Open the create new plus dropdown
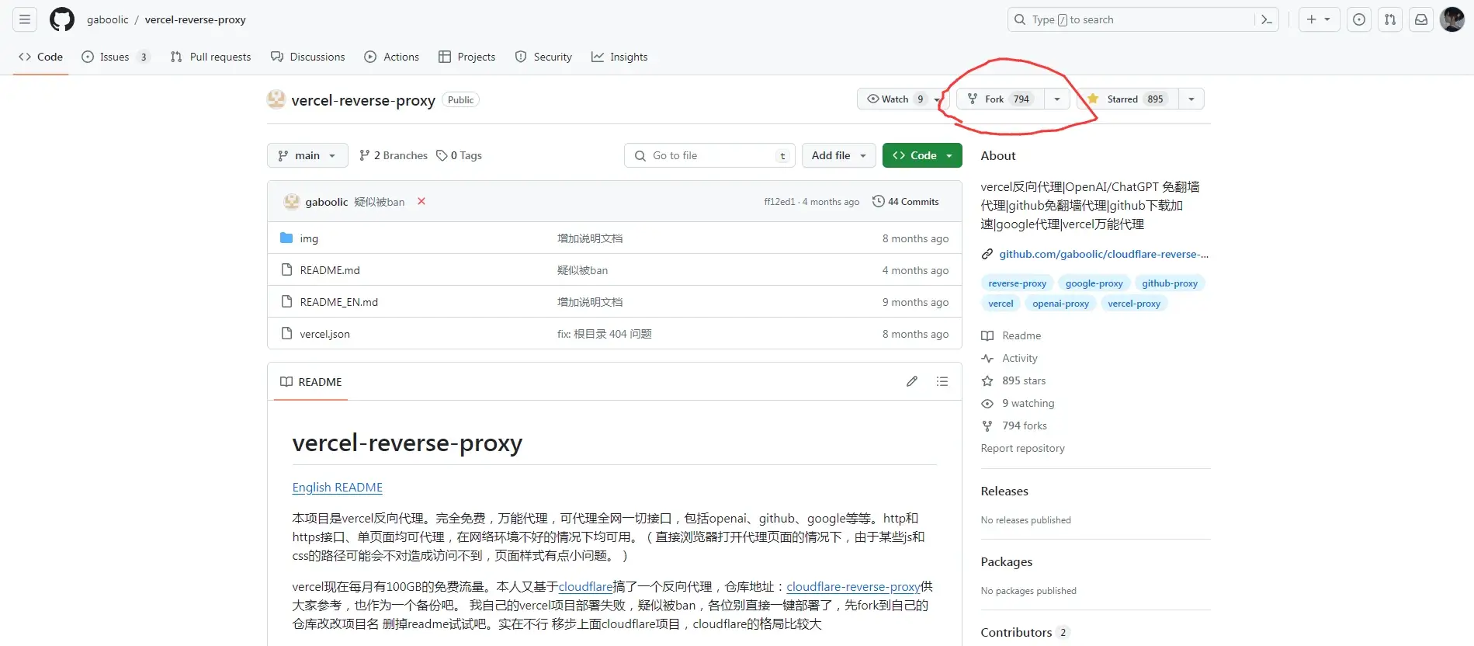1474x646 pixels. pos(1319,19)
